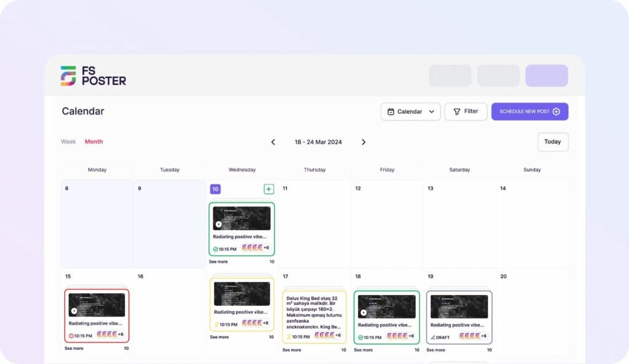Viewport: 629px width, 364px height.
Task: Click the FS Poster logo
Action: (x=93, y=76)
